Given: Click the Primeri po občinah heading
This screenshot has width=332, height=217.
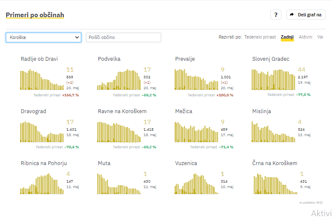Looking at the screenshot, I should coord(35,15).
